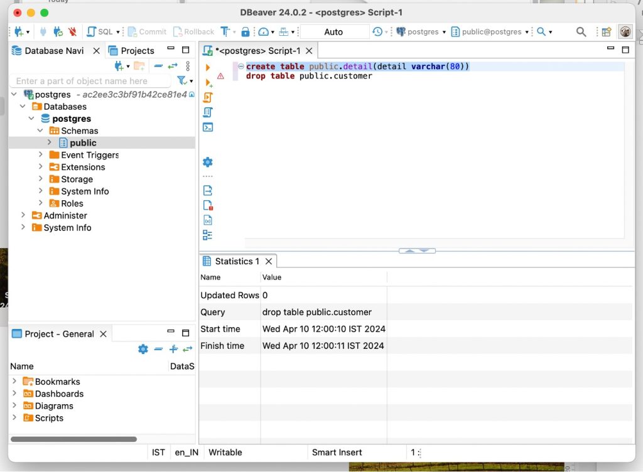
Task: Click the Auto commit mode field
Action: (334, 31)
